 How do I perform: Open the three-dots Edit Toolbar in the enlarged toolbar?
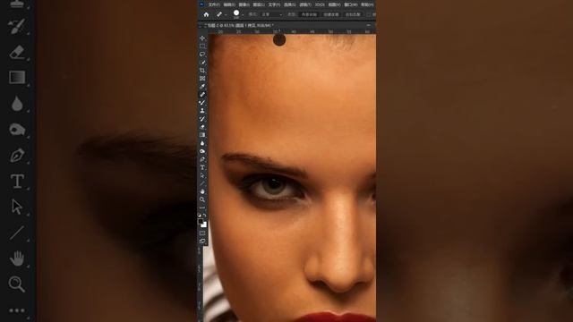17,310
